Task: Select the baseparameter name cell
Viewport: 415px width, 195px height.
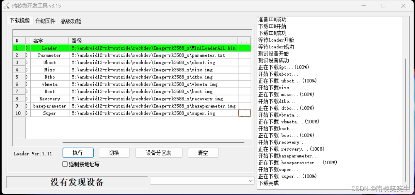Action: [50, 106]
